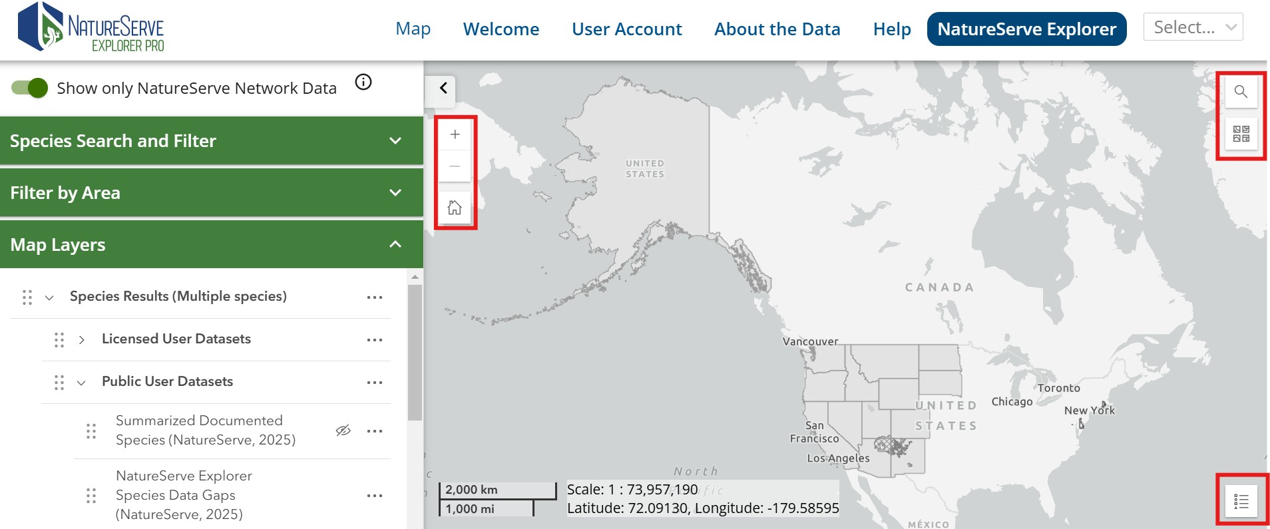
Task: Click the 2,000 km scale bar
Action: 497,490
